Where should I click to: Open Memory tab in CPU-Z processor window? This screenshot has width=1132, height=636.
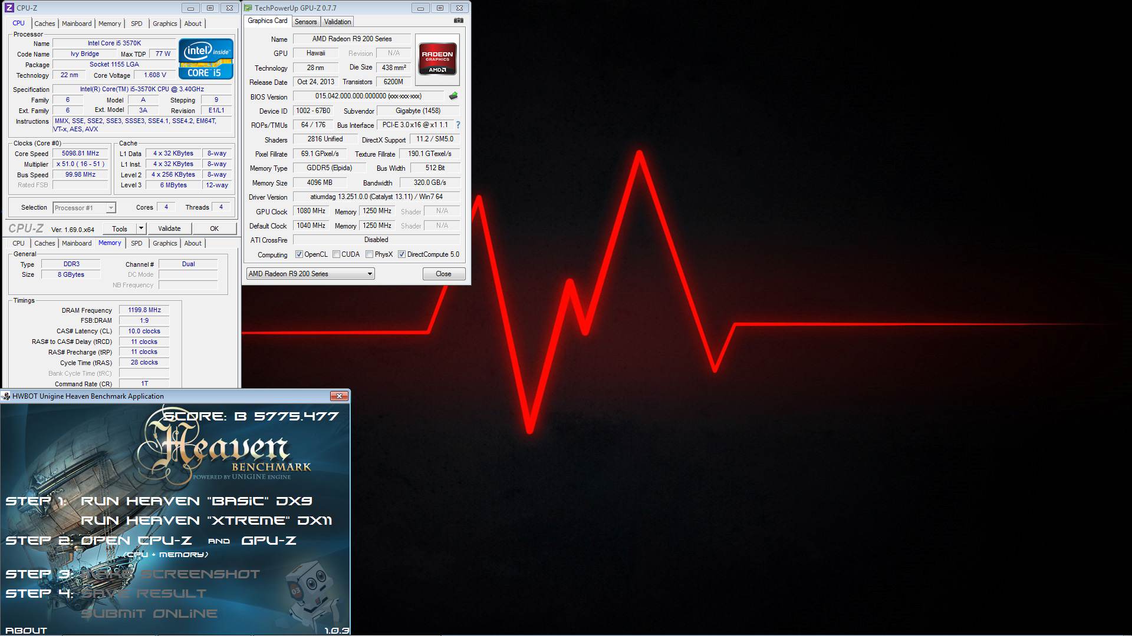110,24
